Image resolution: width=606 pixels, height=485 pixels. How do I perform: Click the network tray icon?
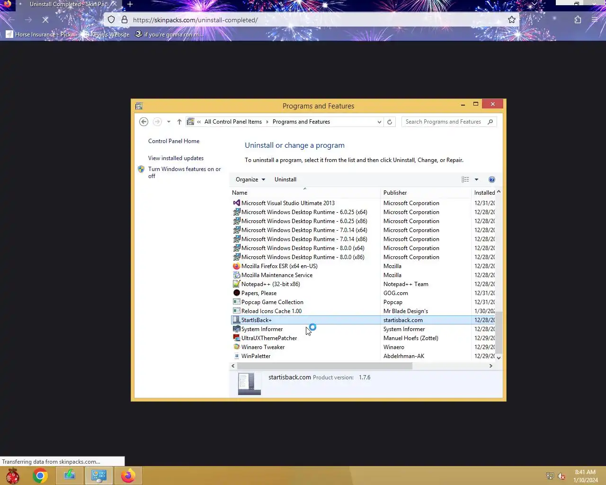click(x=550, y=476)
